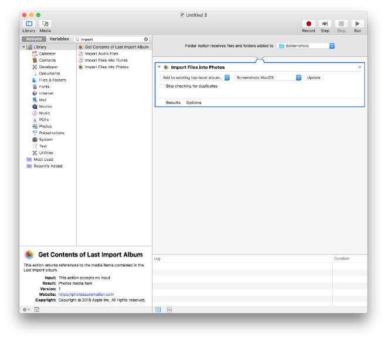387x341 pixels.
Task: Click the Step toolbar icon
Action: (x=325, y=23)
